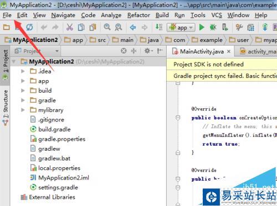Expand the build folder arrow
The image size is (277, 206).
tap(23, 91)
